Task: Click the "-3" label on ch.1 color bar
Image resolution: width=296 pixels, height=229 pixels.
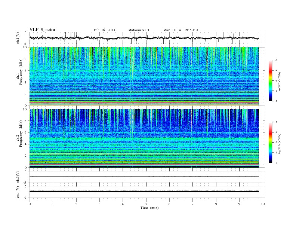Action: click(275, 60)
